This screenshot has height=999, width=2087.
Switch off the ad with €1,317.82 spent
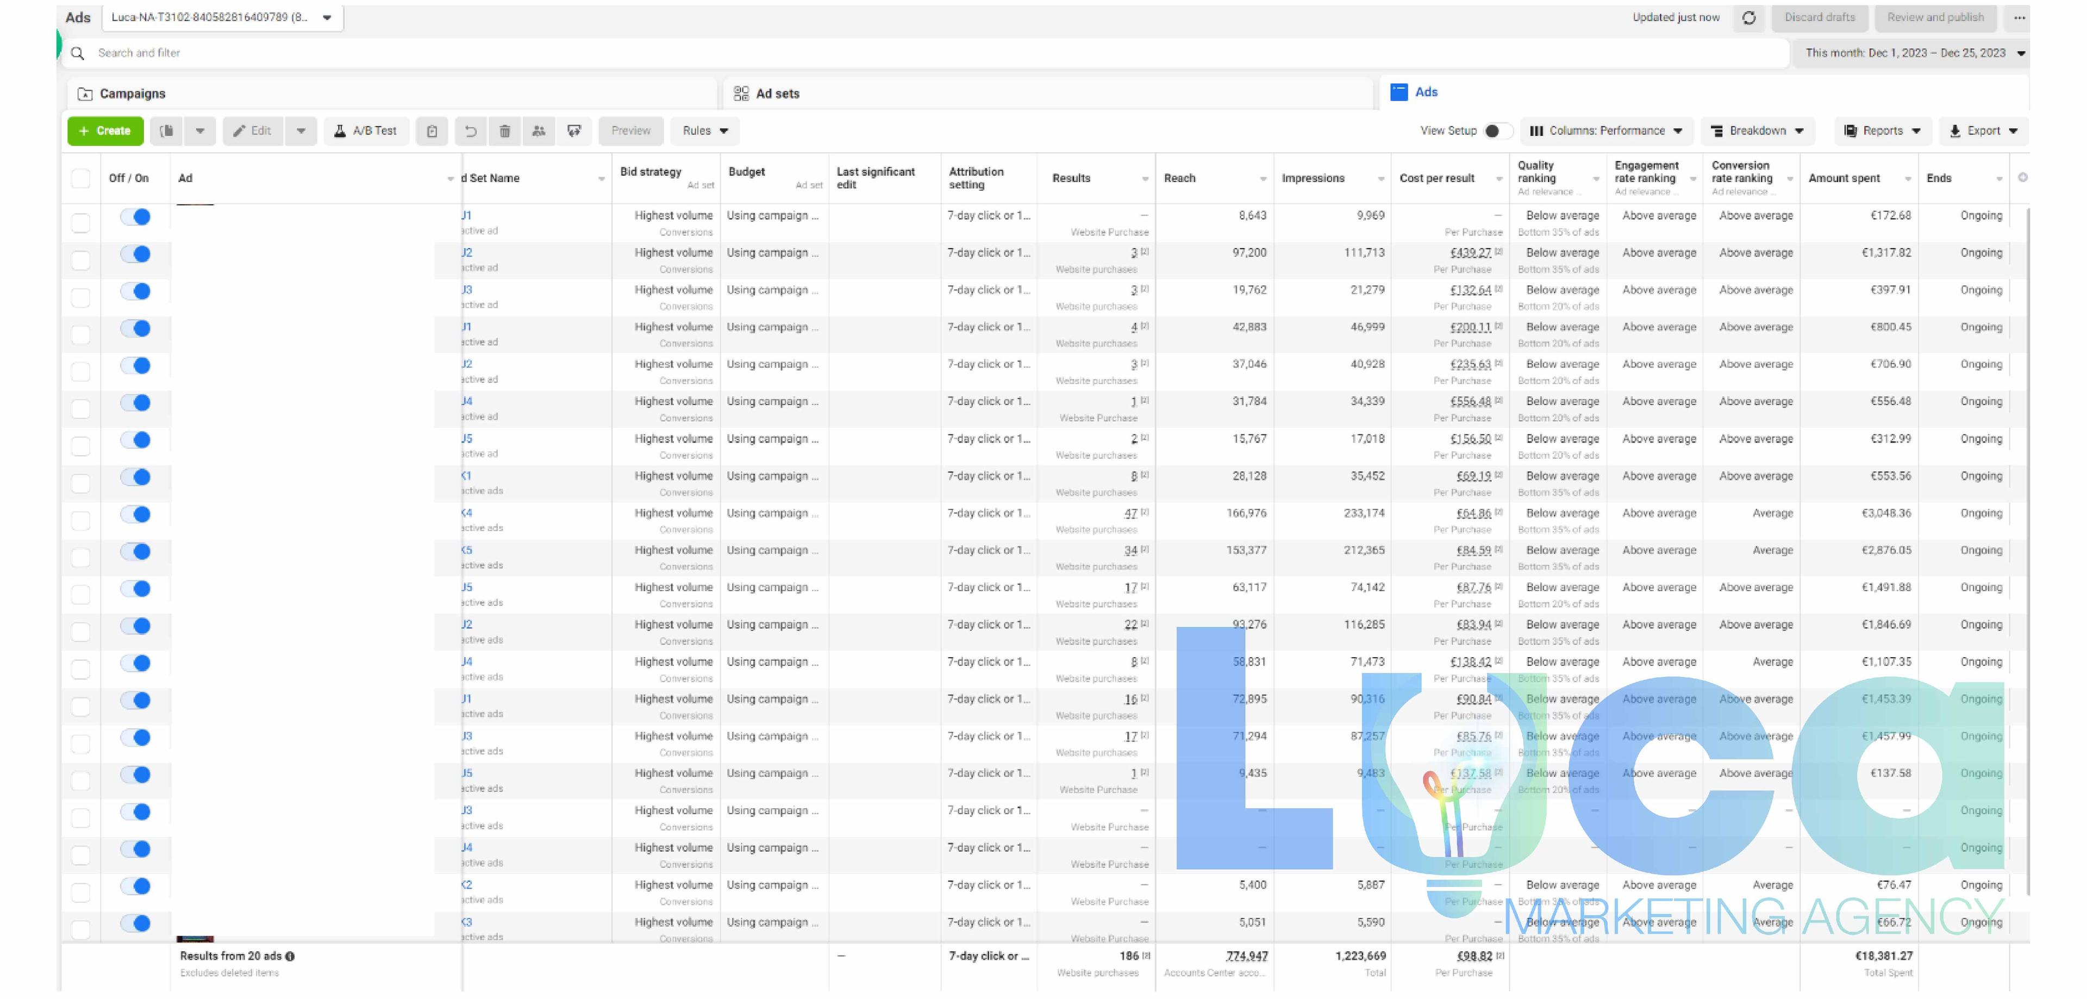point(135,254)
